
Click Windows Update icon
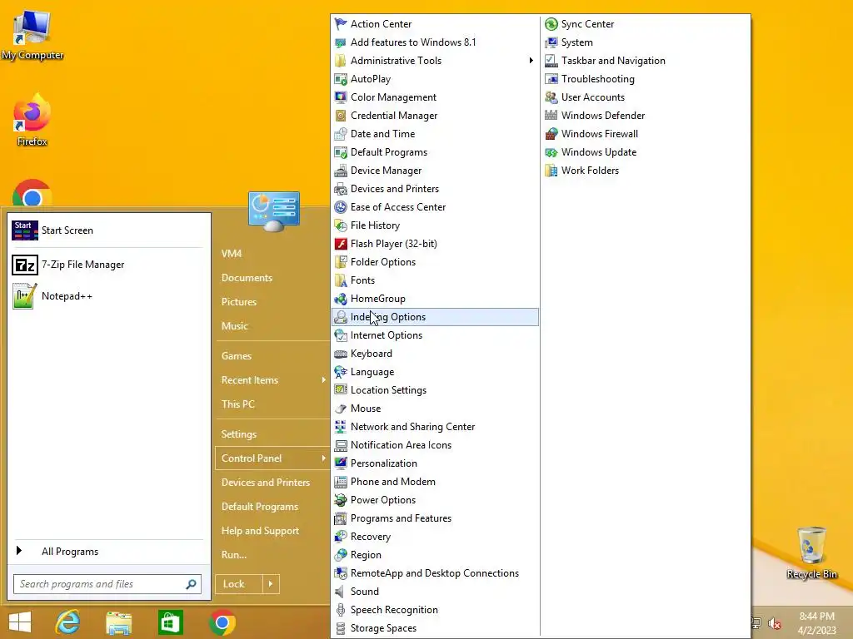[551, 152]
